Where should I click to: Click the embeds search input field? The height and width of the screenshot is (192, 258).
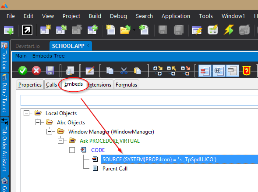click(139, 100)
